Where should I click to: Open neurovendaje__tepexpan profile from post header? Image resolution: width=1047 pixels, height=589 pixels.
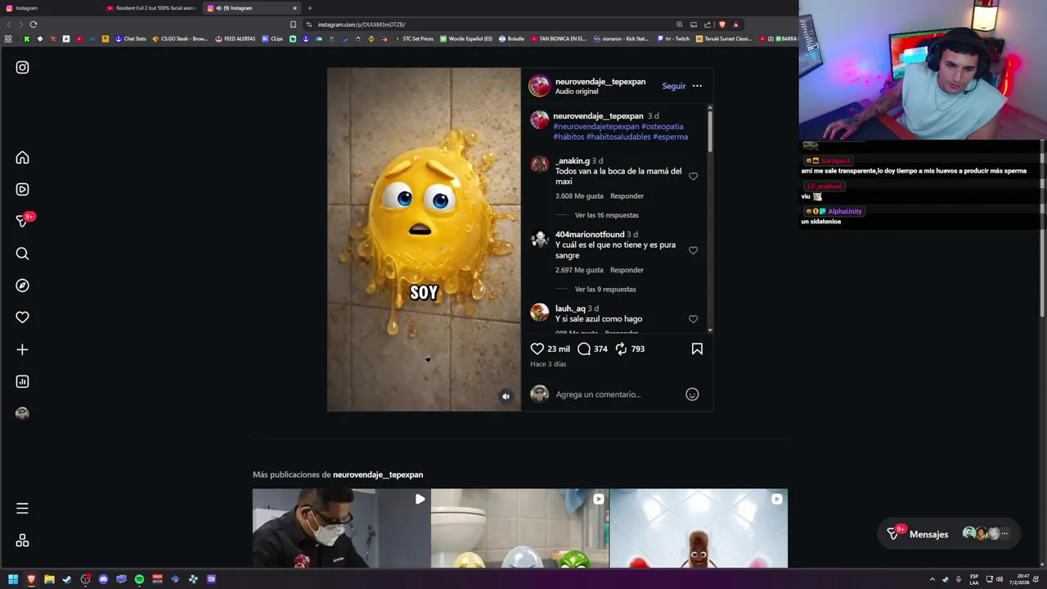coord(600,82)
